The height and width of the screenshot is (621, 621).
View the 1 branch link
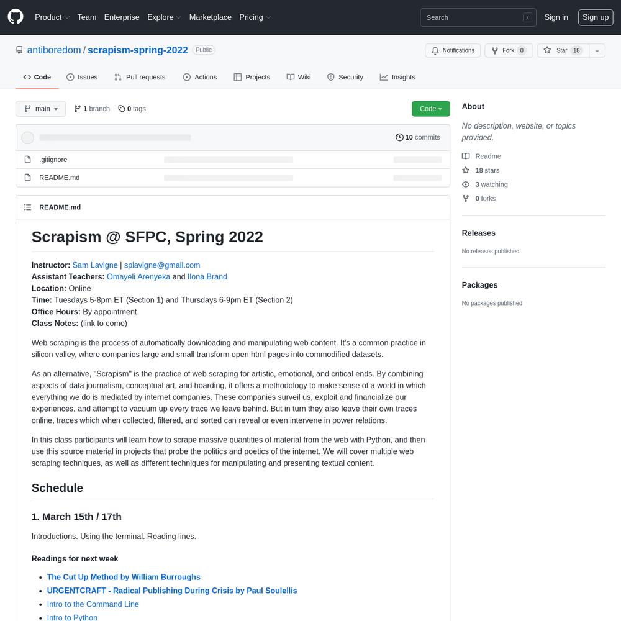92,109
